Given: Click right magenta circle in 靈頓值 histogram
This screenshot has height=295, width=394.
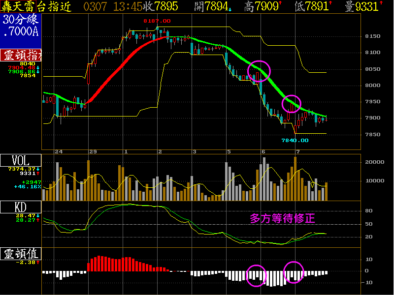Looking at the screenshot, I should click(294, 272).
